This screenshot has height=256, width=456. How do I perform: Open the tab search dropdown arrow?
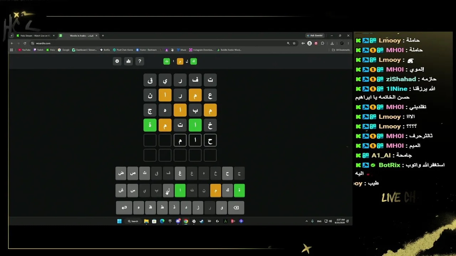12,36
